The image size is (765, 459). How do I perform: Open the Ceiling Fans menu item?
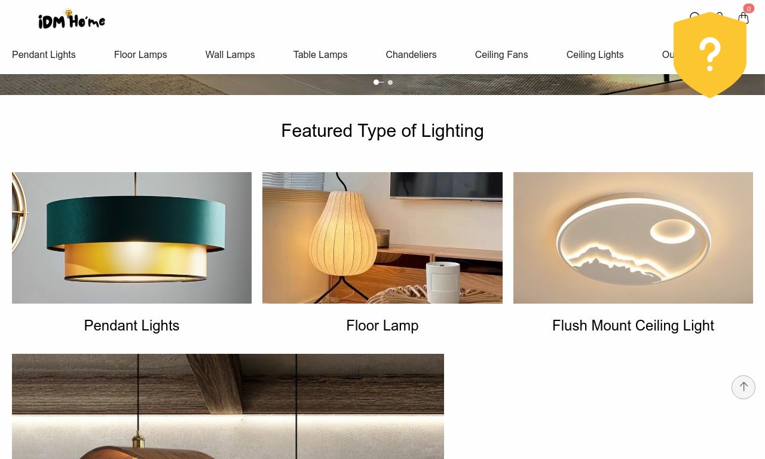click(x=501, y=54)
